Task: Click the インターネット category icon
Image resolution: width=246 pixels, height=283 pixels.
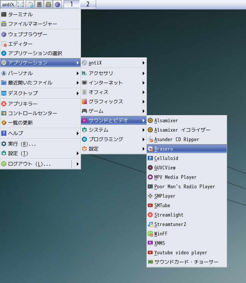Action: tap(84, 83)
